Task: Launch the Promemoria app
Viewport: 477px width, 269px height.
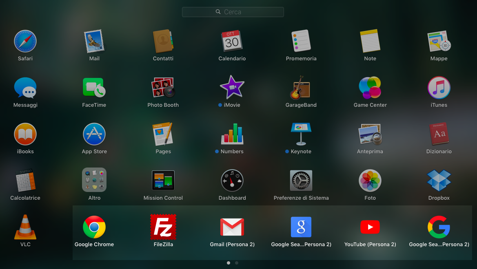Action: coord(301,41)
